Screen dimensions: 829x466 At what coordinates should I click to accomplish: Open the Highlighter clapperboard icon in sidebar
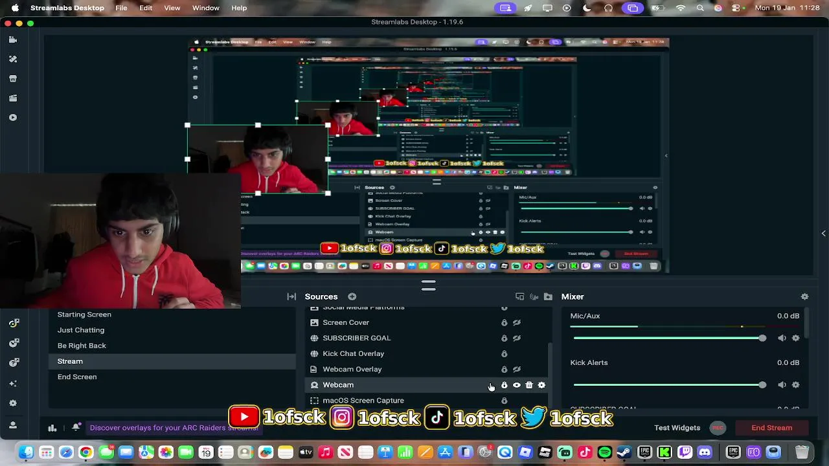pos(12,98)
